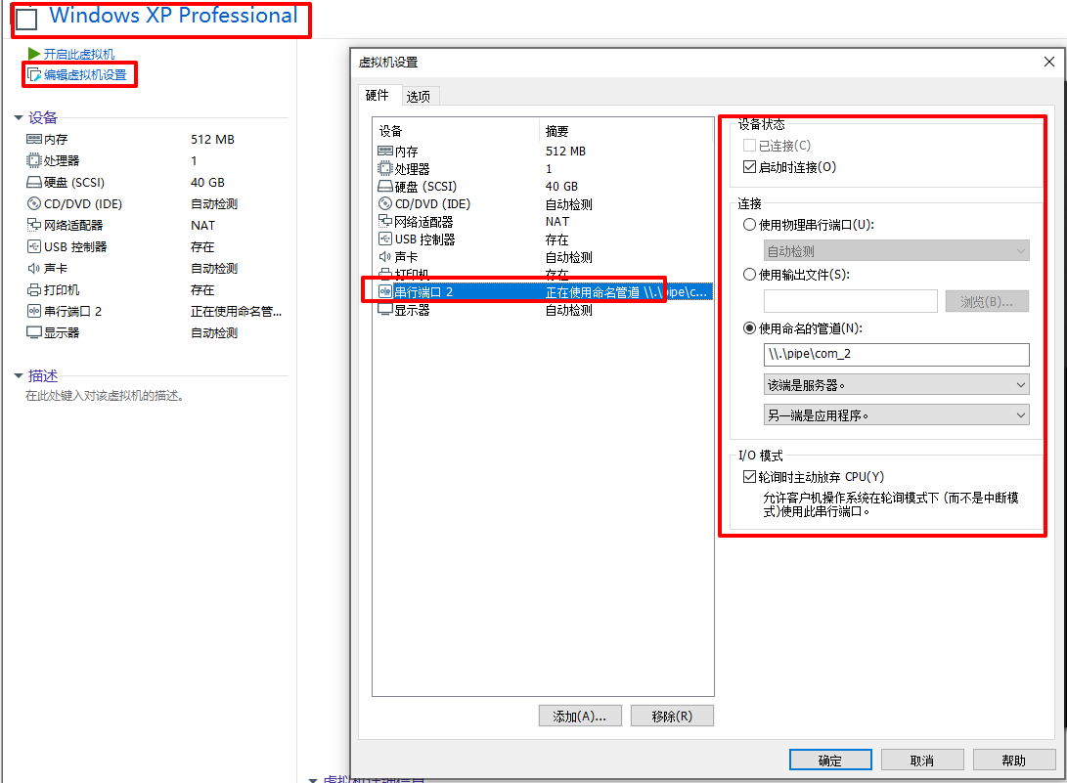The image size is (1067, 783).
Task: Collapse the 设备 section in left panel
Action: point(19,117)
